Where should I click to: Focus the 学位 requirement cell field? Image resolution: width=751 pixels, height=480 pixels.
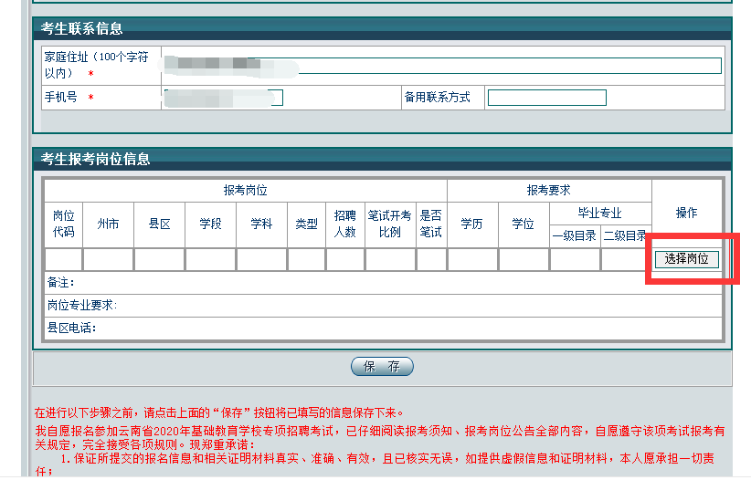click(524, 260)
